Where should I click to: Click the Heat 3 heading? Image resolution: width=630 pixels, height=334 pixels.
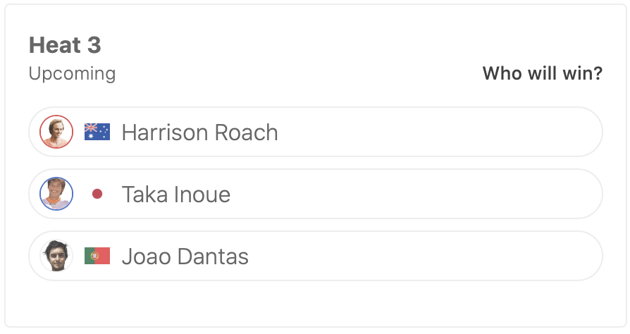point(65,46)
